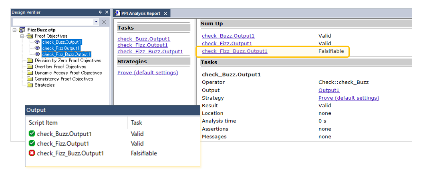Click the pin icon in Design Verifier header
Viewport: 421px width, 175px height.
coord(101,12)
